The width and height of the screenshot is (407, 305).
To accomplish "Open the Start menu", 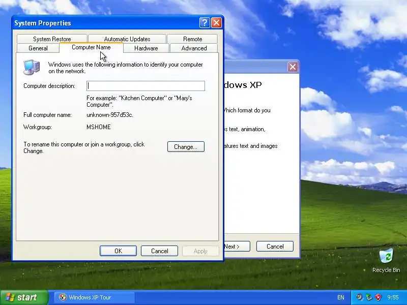I will click(24, 297).
